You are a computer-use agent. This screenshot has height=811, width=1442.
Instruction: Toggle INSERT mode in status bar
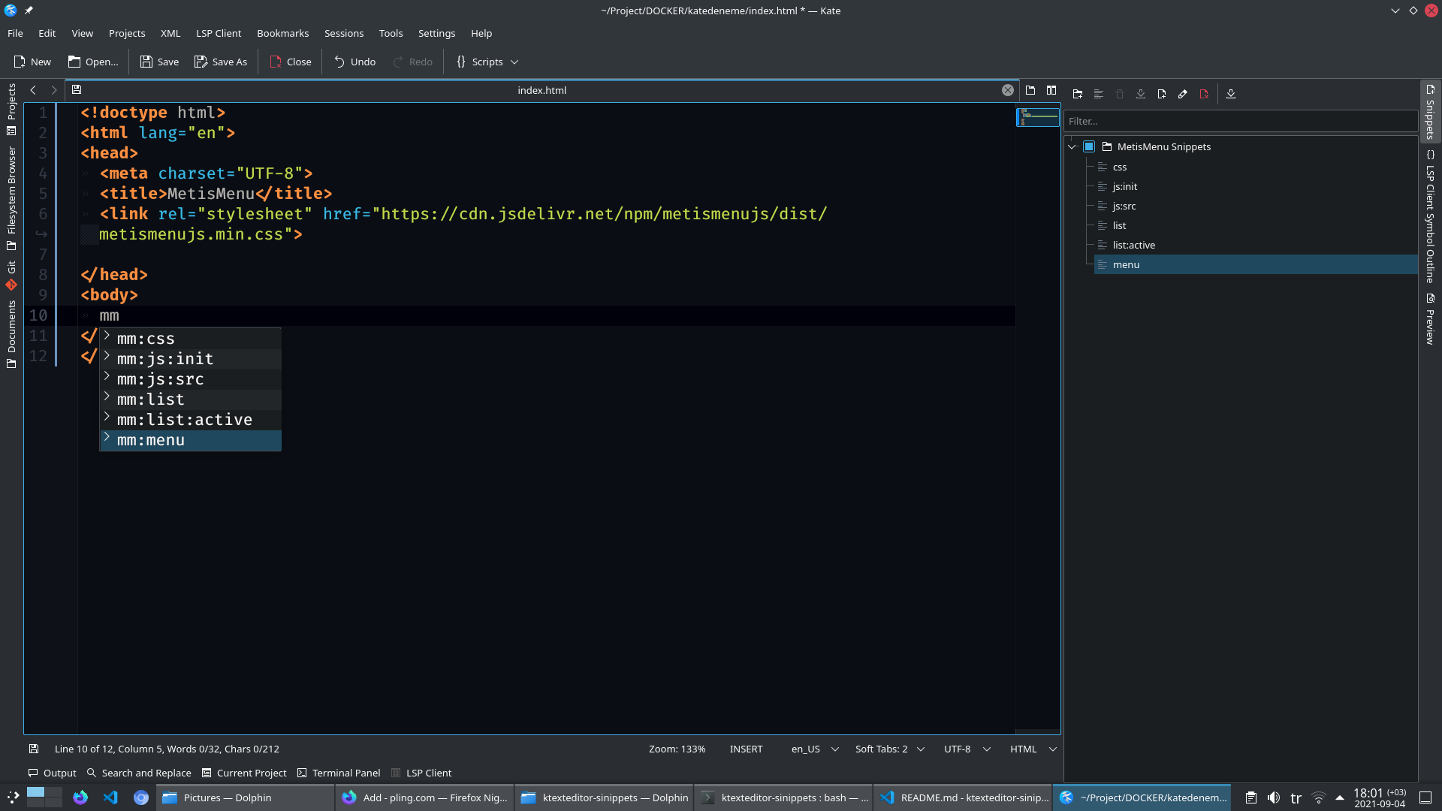pyautogui.click(x=746, y=749)
